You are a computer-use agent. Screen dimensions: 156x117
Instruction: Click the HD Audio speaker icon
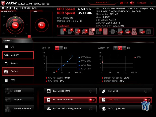(49, 100)
